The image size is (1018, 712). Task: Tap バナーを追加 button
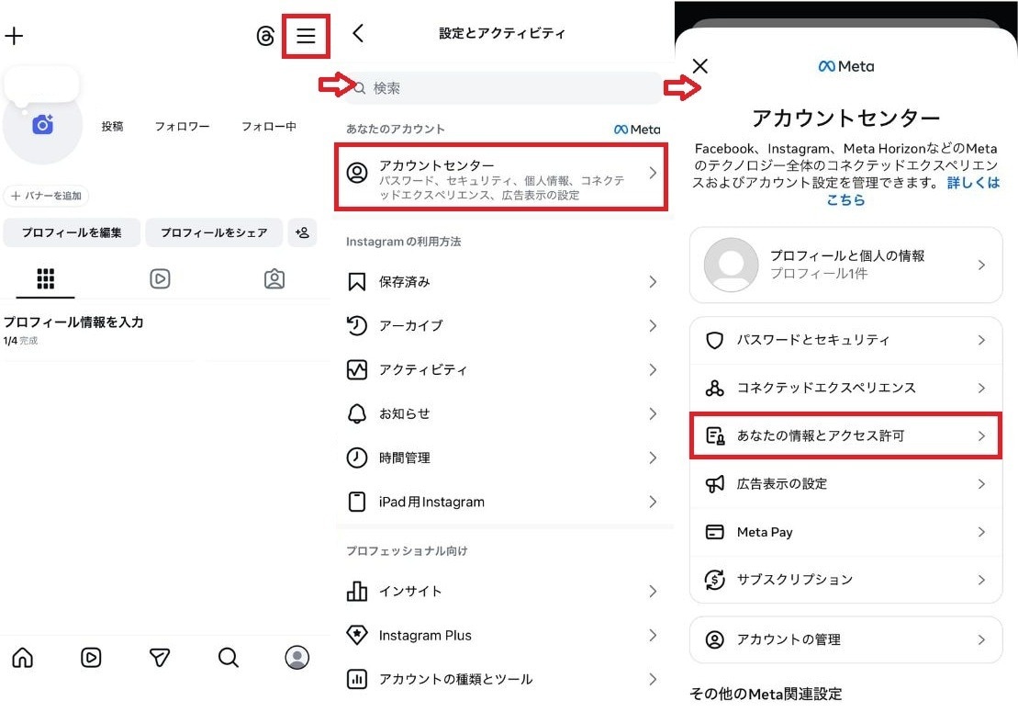46,196
